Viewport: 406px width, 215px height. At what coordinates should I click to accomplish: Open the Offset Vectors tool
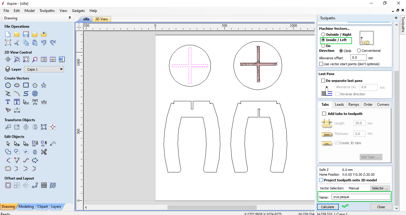tap(8, 185)
